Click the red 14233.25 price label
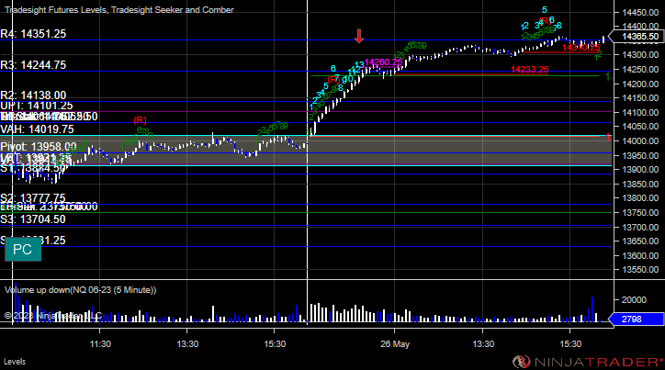Image resolution: width=665 pixels, height=370 pixels. (x=530, y=70)
